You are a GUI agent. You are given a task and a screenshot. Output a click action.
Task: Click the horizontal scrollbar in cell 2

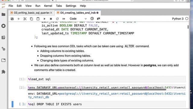tap(97, 90)
